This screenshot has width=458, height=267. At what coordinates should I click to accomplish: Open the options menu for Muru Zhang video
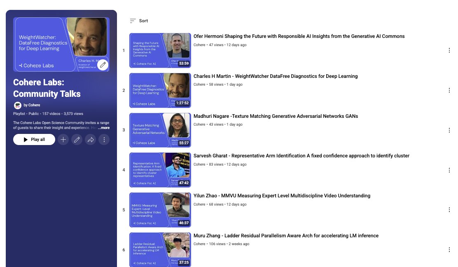click(x=449, y=249)
